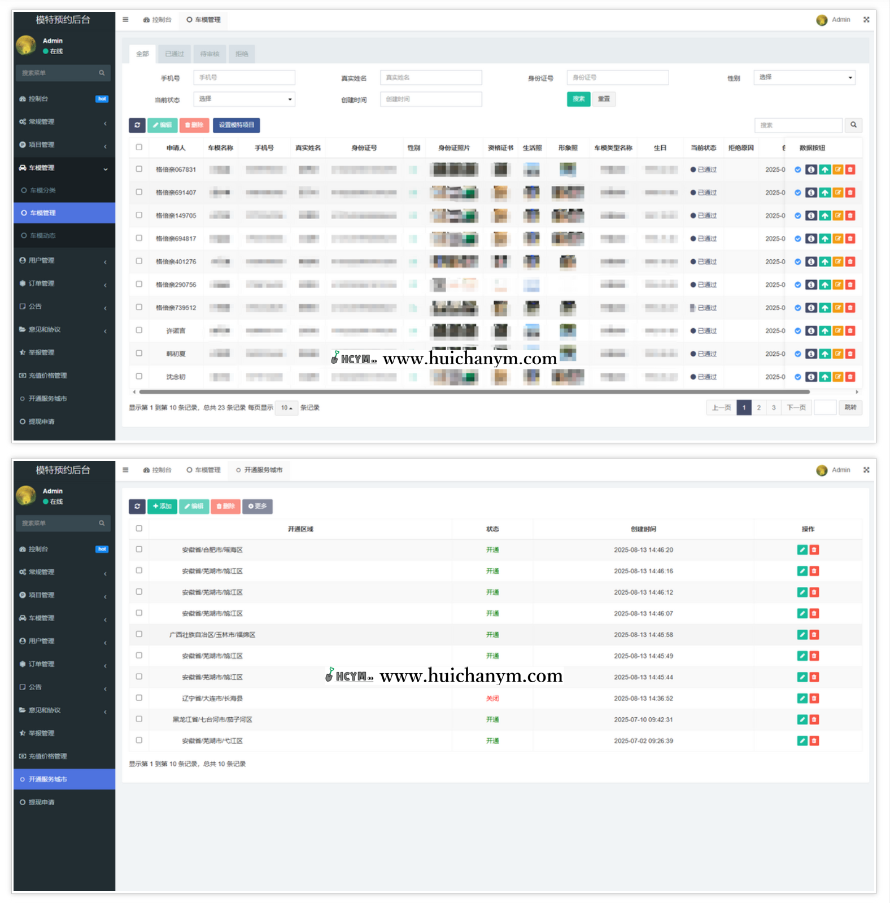The width and height of the screenshot is (890, 903).
Task: Click the green arrow icon for 沈念初
Action: tap(824, 377)
